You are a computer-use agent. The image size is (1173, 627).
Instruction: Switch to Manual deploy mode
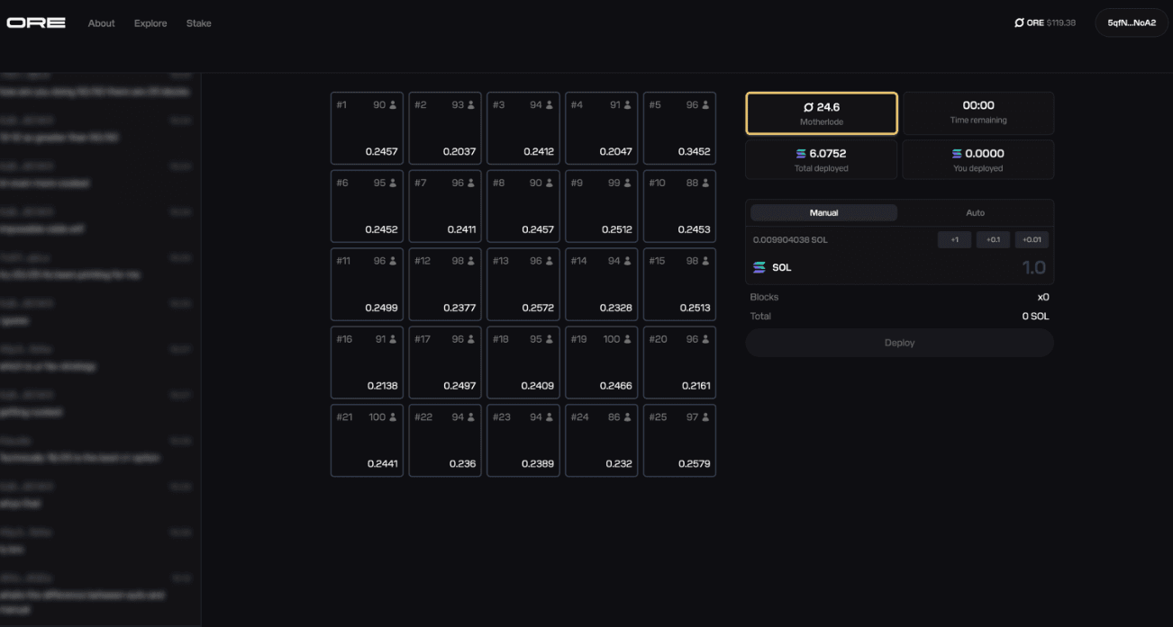823,213
